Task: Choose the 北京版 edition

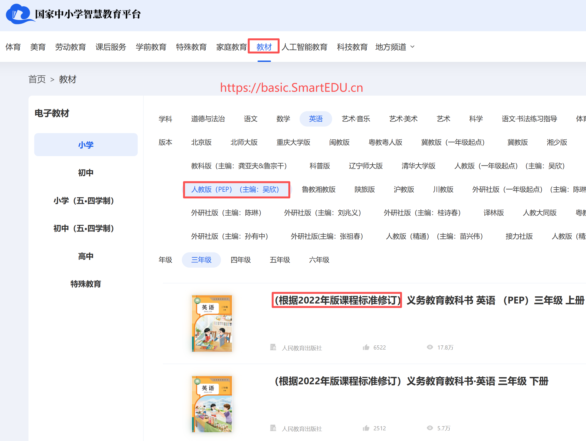Action: (201, 142)
